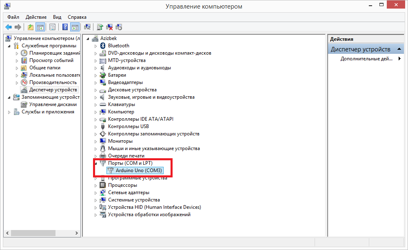Expand Дисковые устройства arrow
The image size is (408, 250).
click(95, 90)
